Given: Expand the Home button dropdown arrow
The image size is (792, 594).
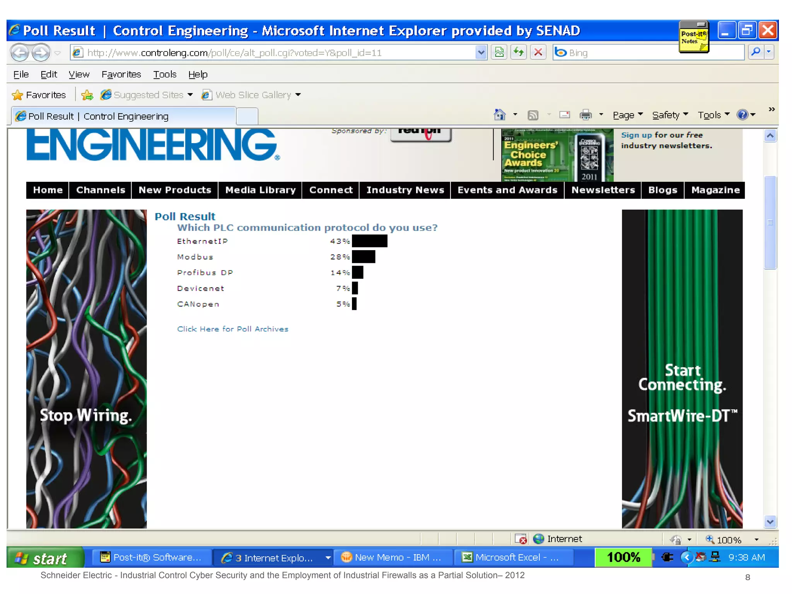Looking at the screenshot, I should pyautogui.click(x=515, y=115).
